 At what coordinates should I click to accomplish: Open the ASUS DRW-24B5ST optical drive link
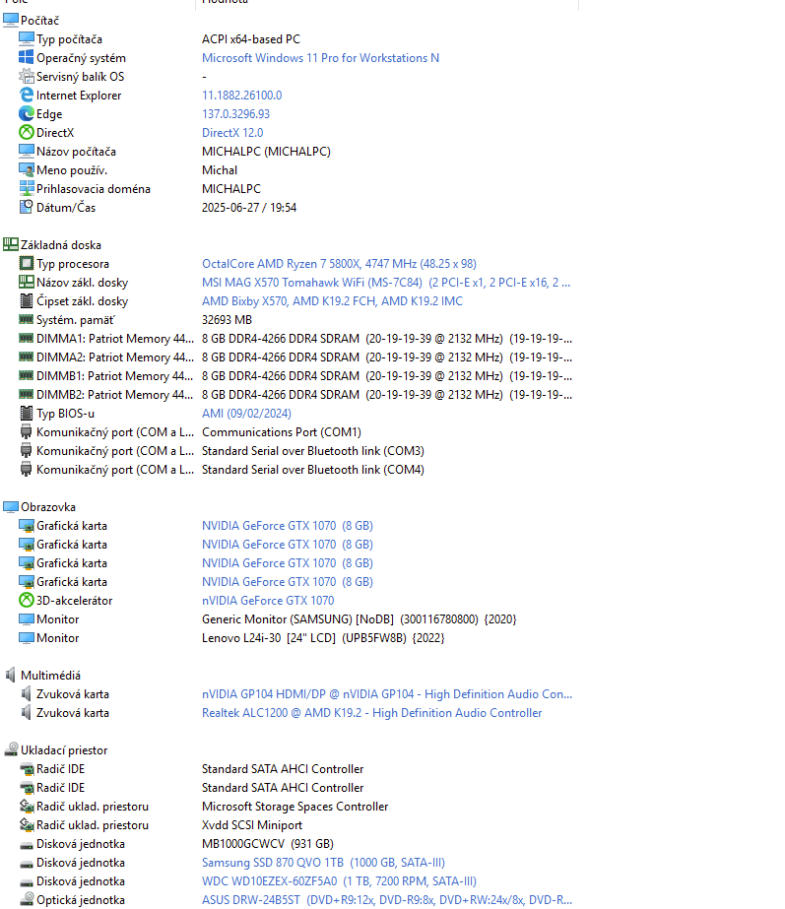(x=387, y=900)
